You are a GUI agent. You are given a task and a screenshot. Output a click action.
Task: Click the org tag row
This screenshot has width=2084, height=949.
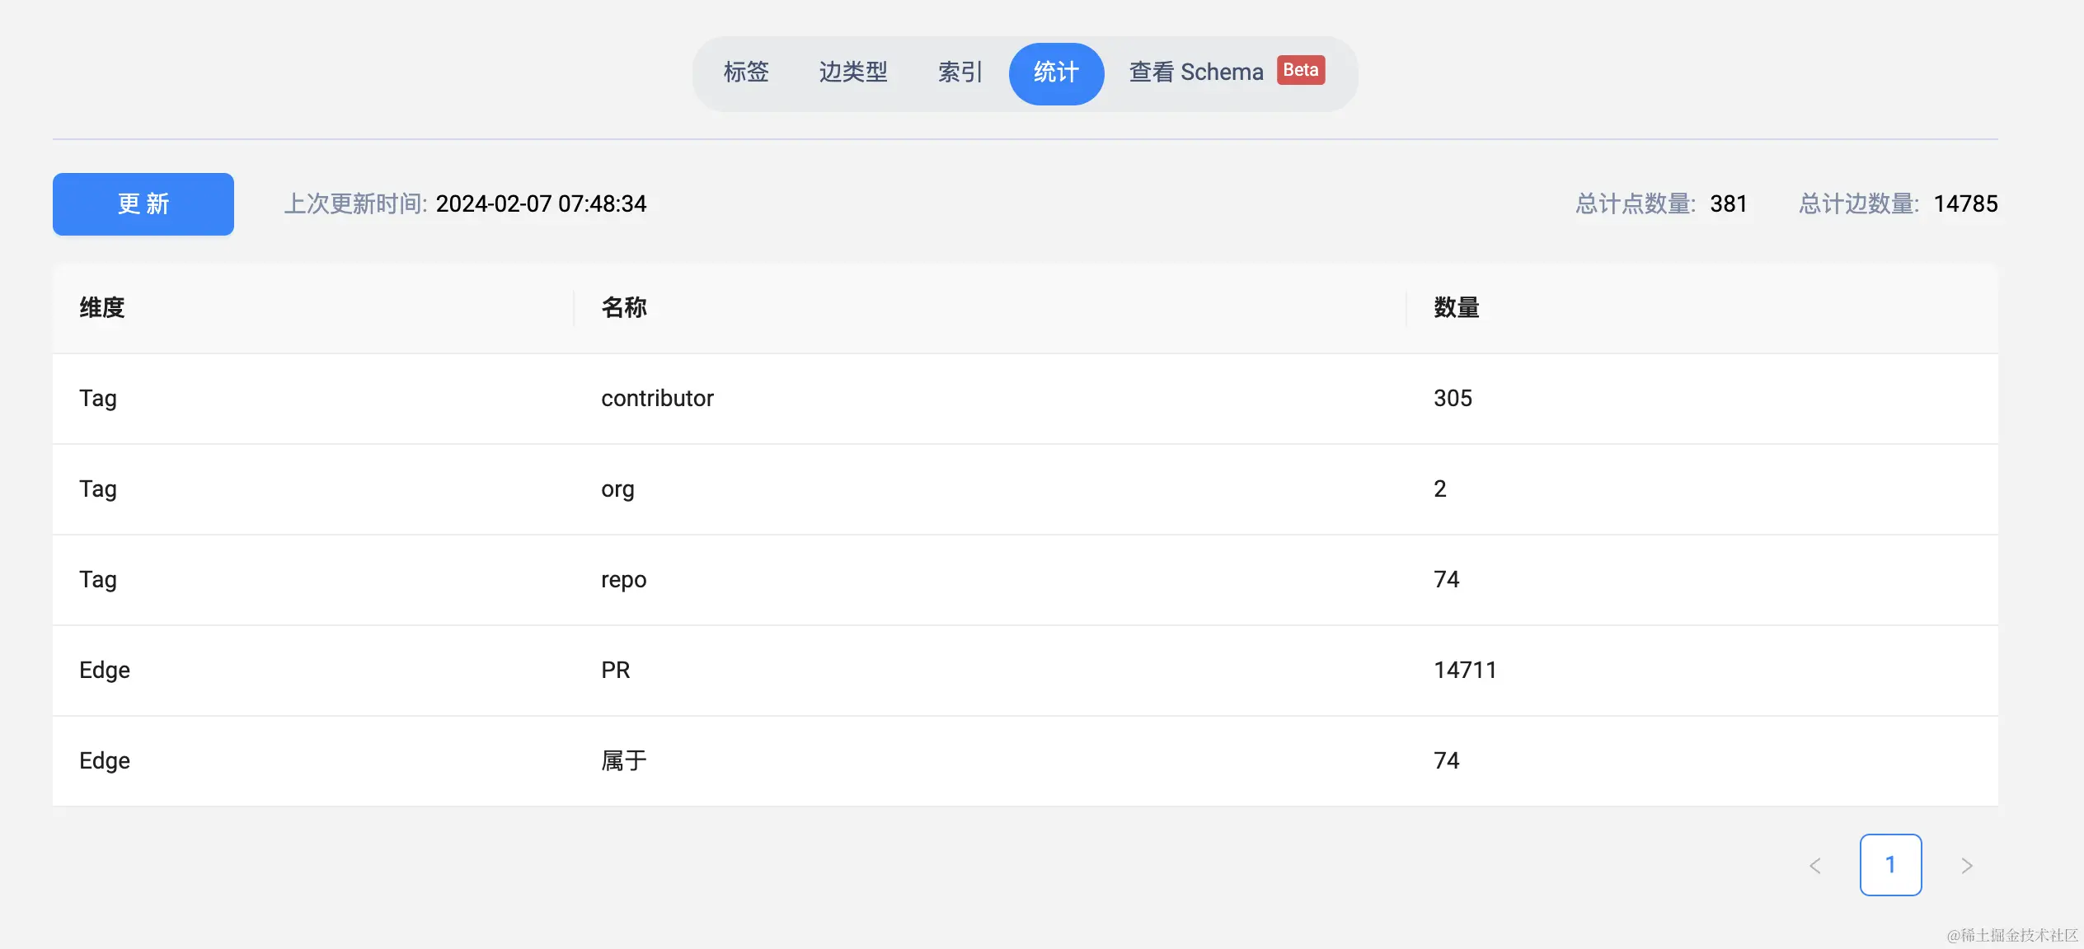pos(617,489)
